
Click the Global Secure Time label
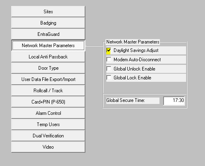click(126, 100)
